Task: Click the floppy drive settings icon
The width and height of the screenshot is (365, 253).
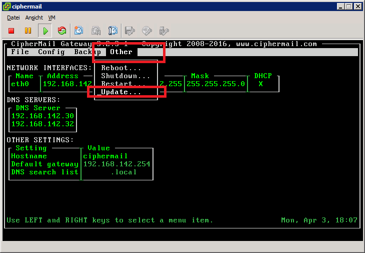Action: [130, 31]
